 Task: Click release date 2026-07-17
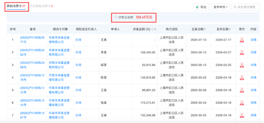pyautogui.click(x=223, y=40)
